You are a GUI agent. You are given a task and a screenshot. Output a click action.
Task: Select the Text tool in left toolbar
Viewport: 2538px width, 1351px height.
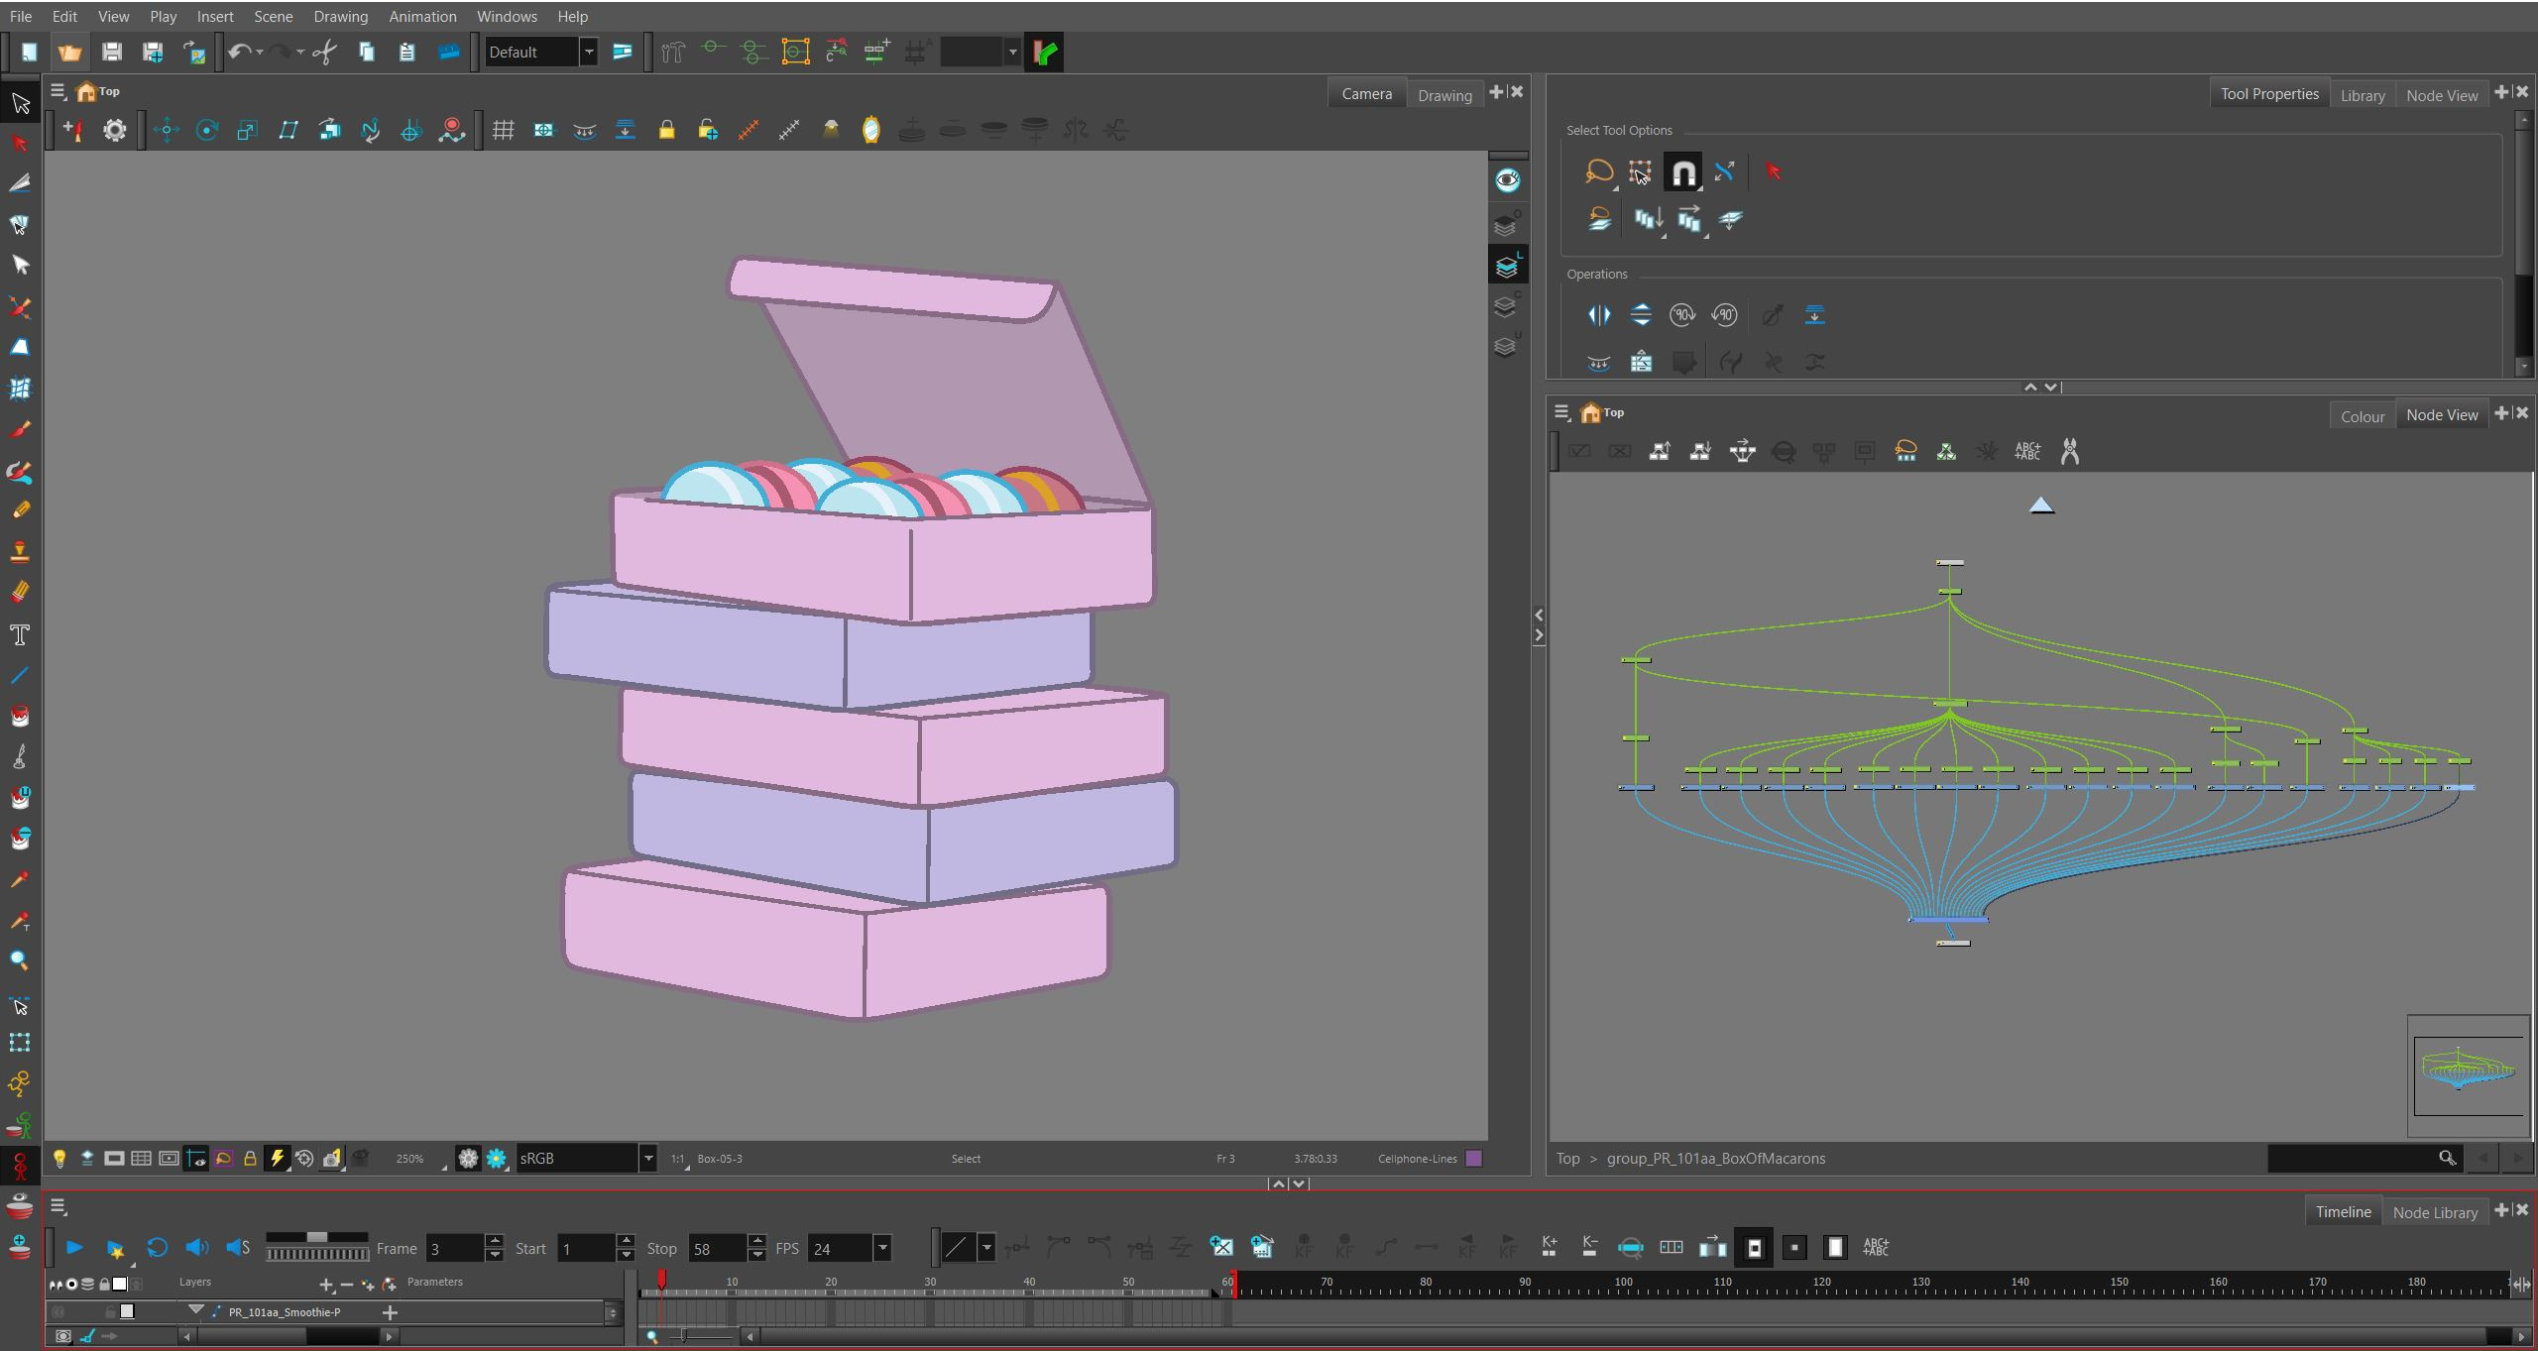20,635
